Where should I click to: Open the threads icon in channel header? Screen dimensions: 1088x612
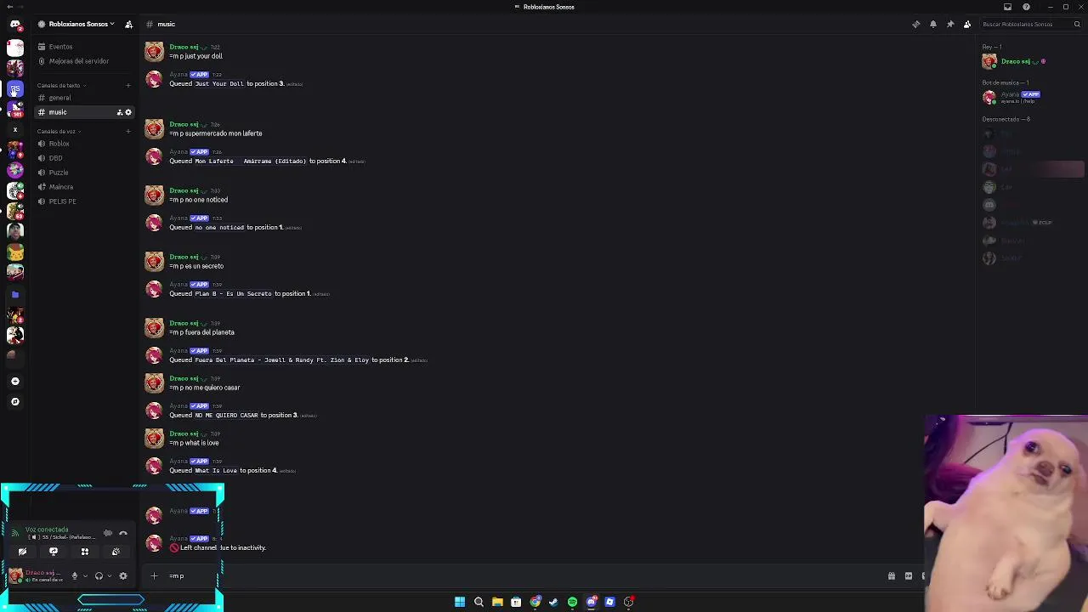(915, 24)
